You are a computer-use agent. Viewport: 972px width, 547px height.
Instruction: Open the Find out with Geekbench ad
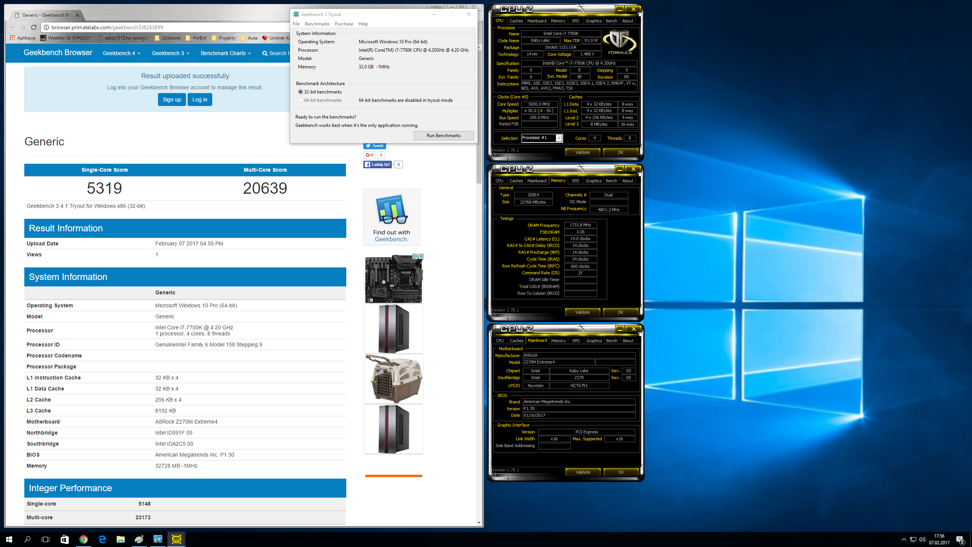[x=391, y=217]
